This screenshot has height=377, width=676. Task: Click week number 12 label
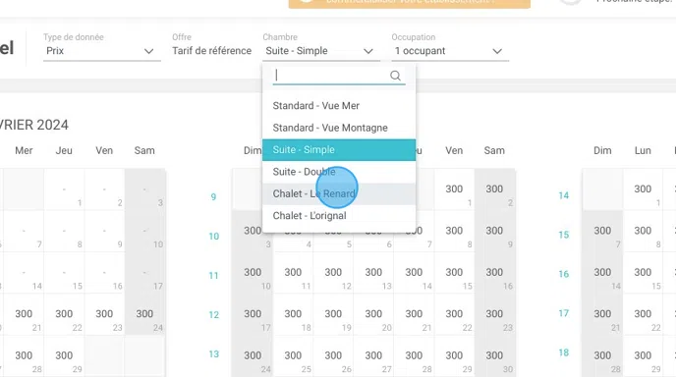(x=214, y=314)
